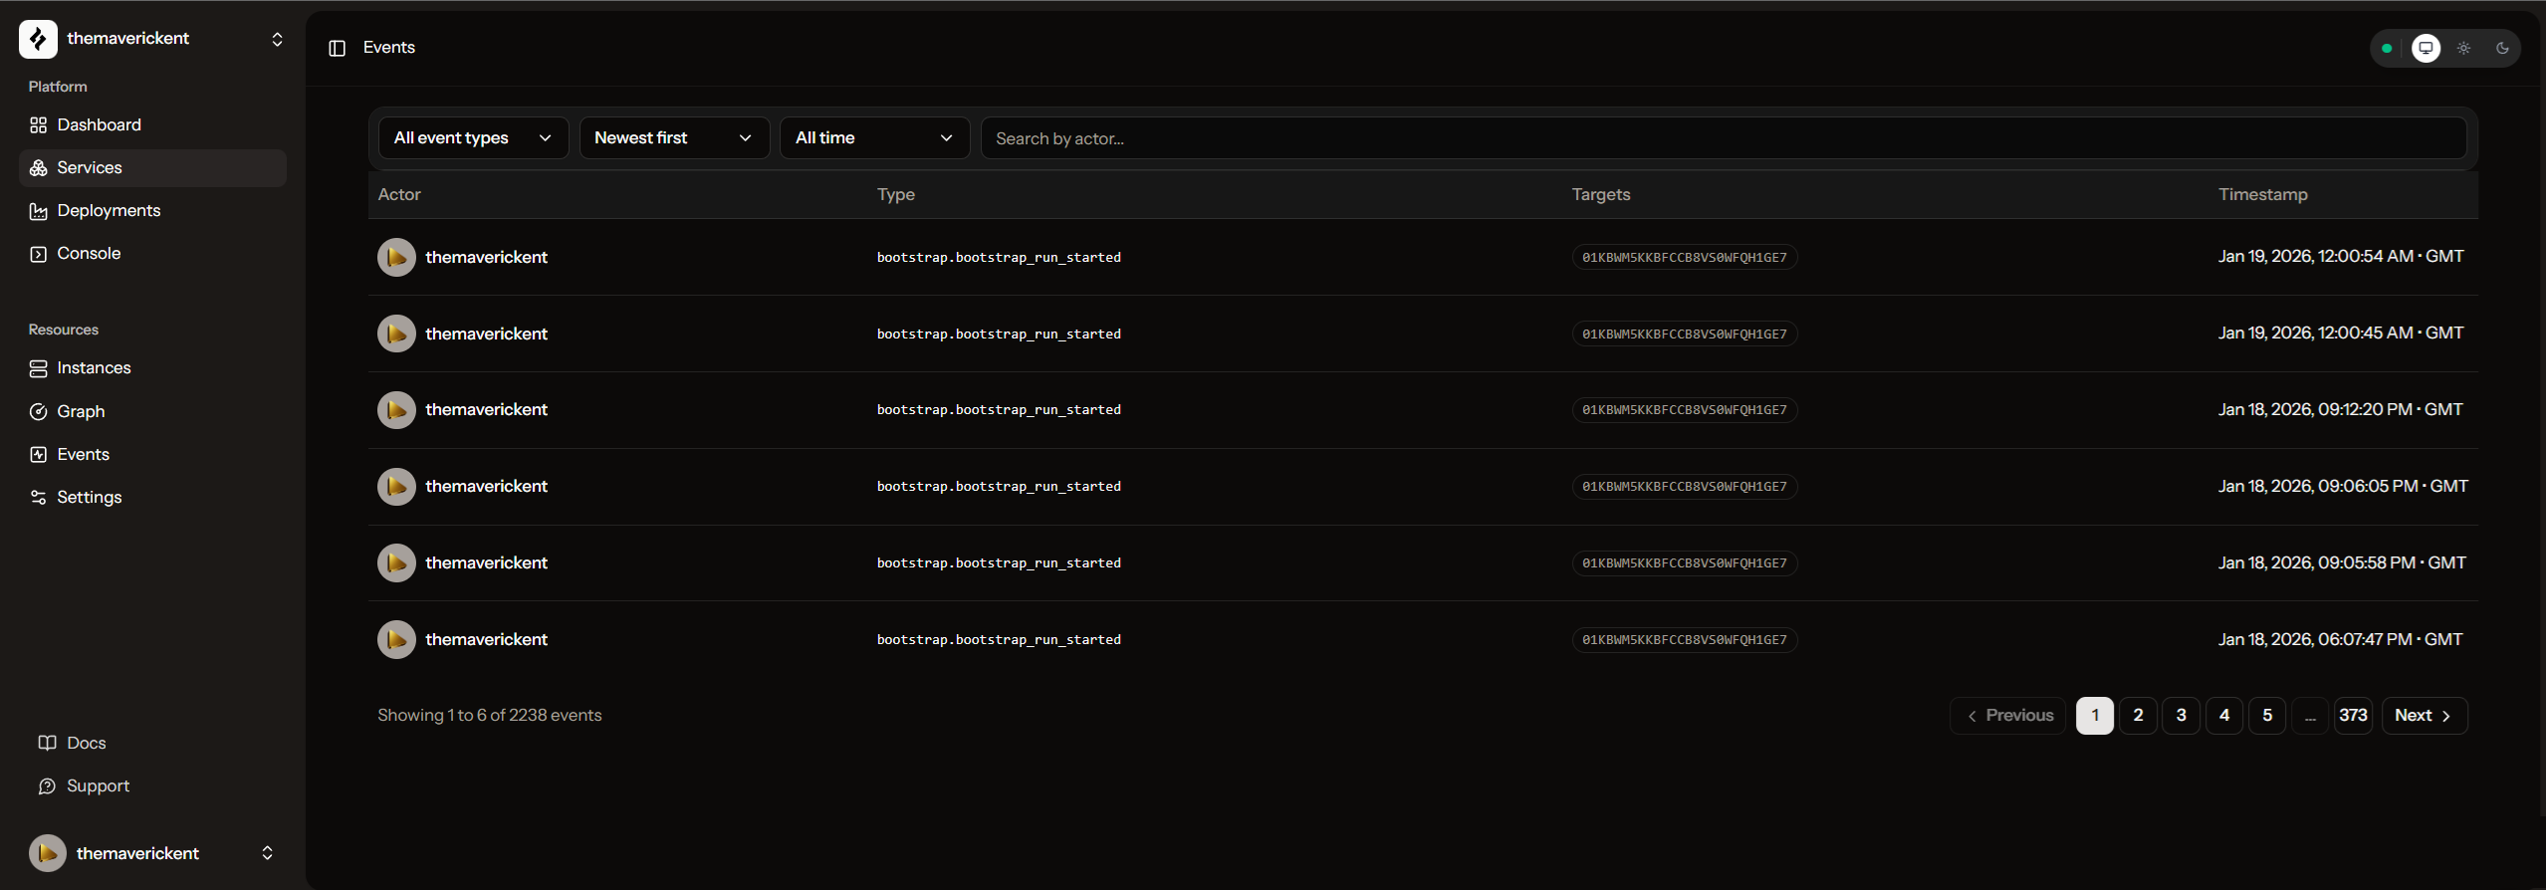Click the Search by actor field
Image resolution: width=2546 pixels, height=890 pixels.
(1723, 138)
